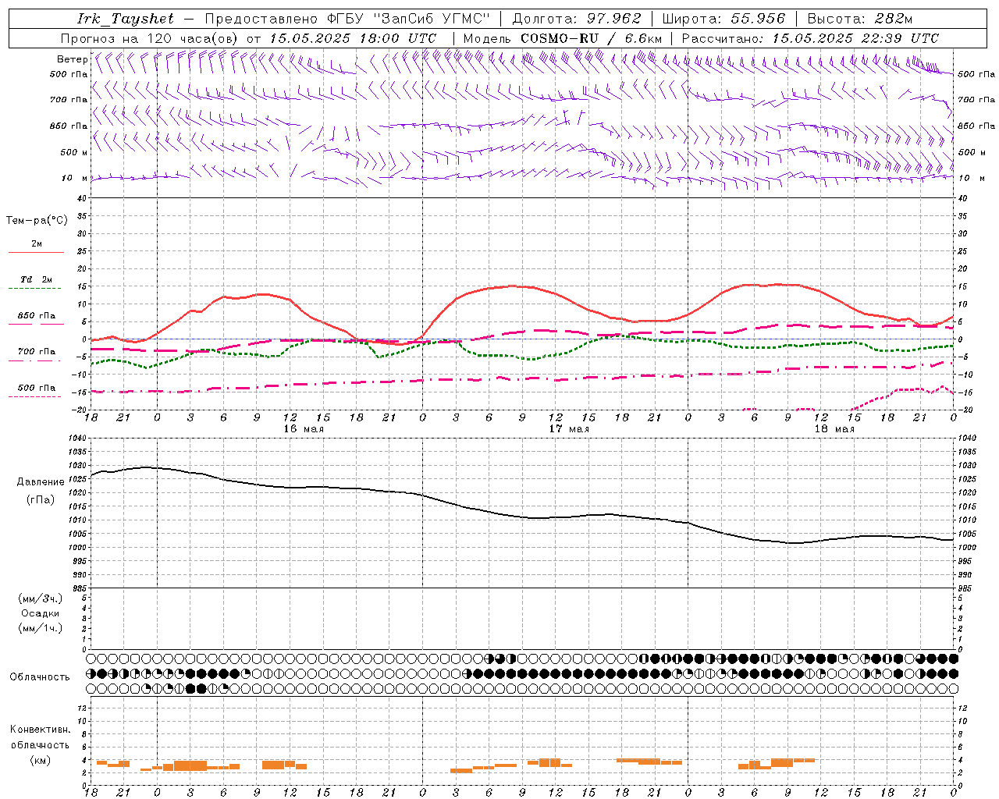Screen dimensions: 999x799
Task: Click the "(мм/1ч.)" precipitation unit label
Action: [x=41, y=628]
